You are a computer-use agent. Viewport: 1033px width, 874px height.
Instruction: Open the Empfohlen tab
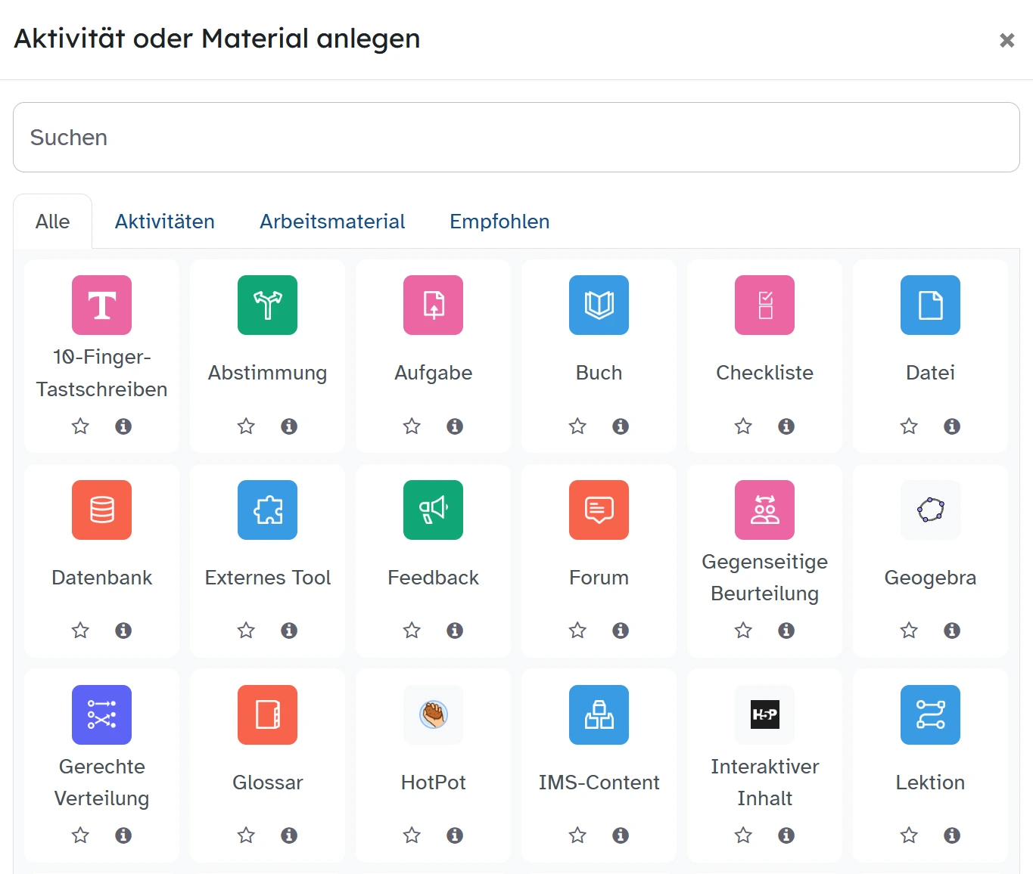click(499, 222)
